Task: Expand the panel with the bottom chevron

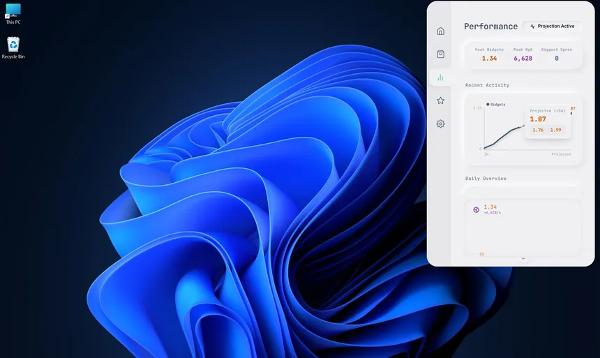Action: pos(523,258)
